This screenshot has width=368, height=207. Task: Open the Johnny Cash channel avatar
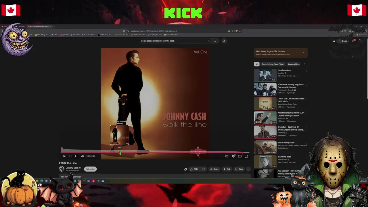[62, 169]
